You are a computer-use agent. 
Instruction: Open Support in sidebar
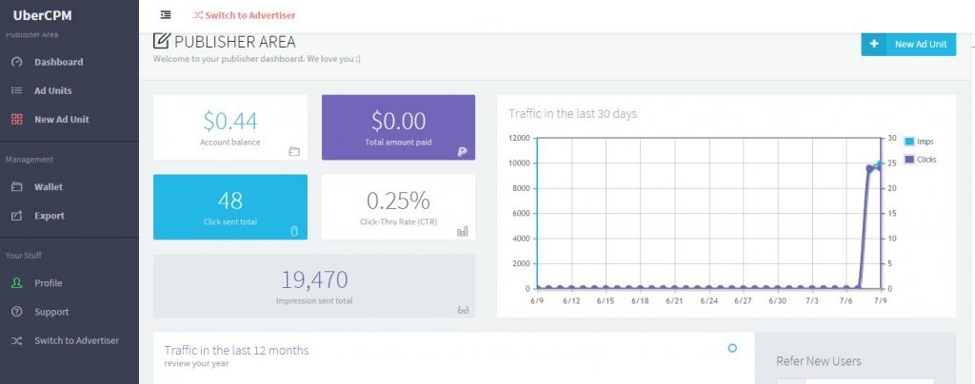click(51, 312)
